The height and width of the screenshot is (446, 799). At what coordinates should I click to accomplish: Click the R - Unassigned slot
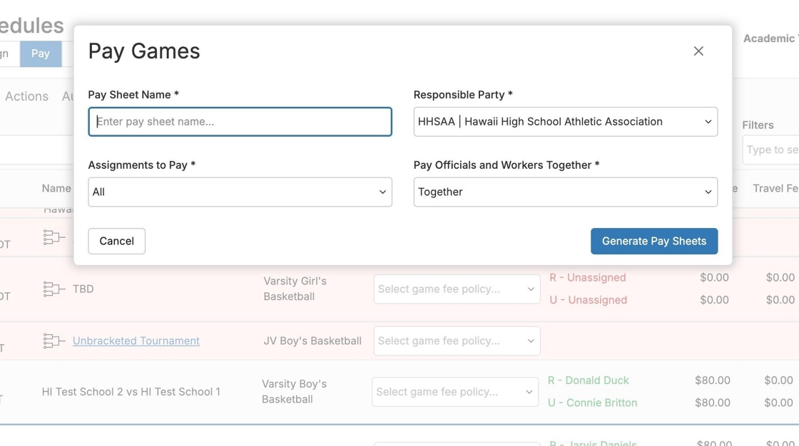pyautogui.click(x=587, y=278)
